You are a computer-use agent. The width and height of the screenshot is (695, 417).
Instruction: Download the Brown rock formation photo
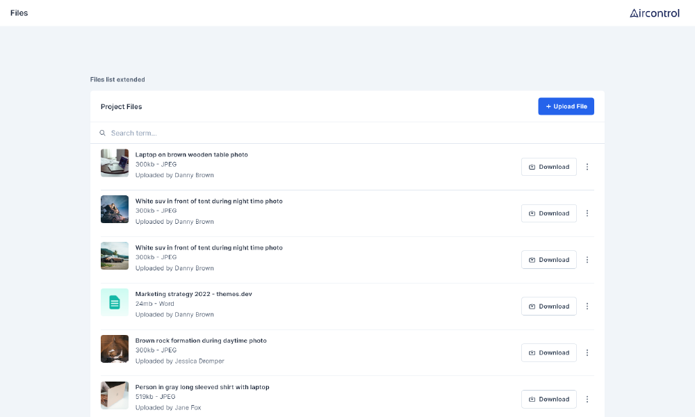[548, 353]
